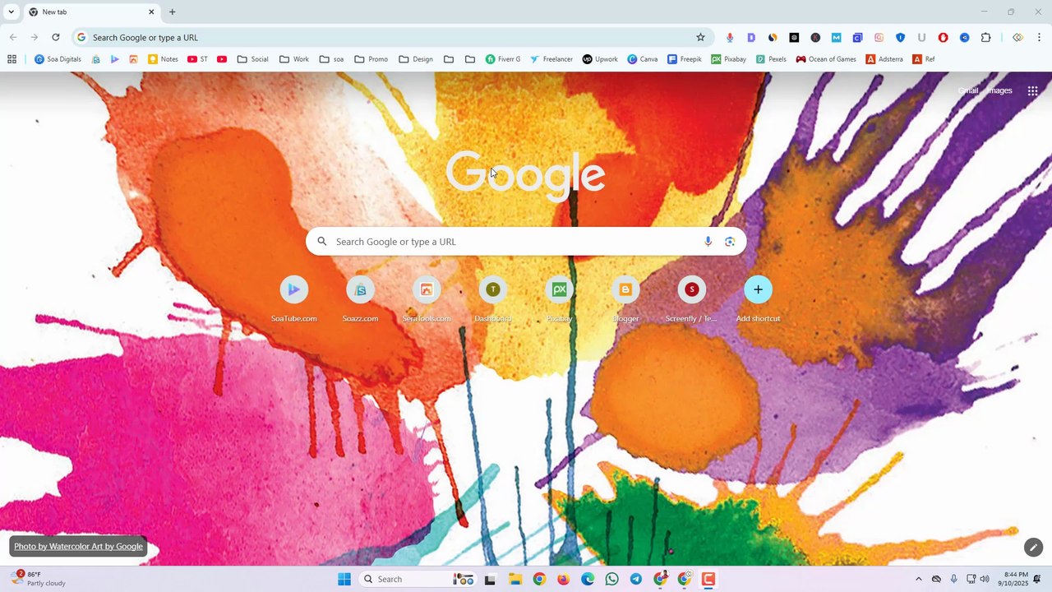
Task: Open the Freepik bookmark
Action: (x=685, y=59)
